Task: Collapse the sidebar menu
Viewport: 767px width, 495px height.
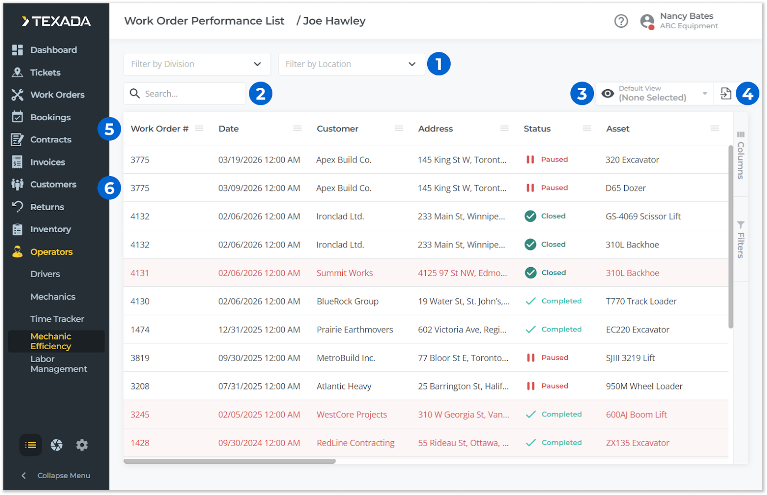Action: click(x=57, y=475)
